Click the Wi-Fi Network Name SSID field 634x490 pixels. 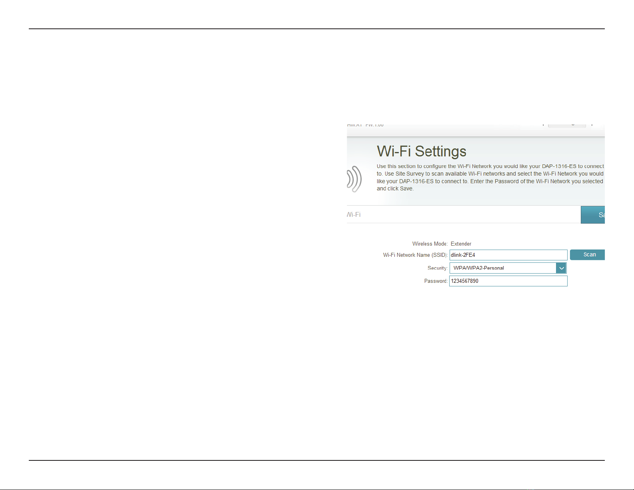pyautogui.click(x=508, y=255)
